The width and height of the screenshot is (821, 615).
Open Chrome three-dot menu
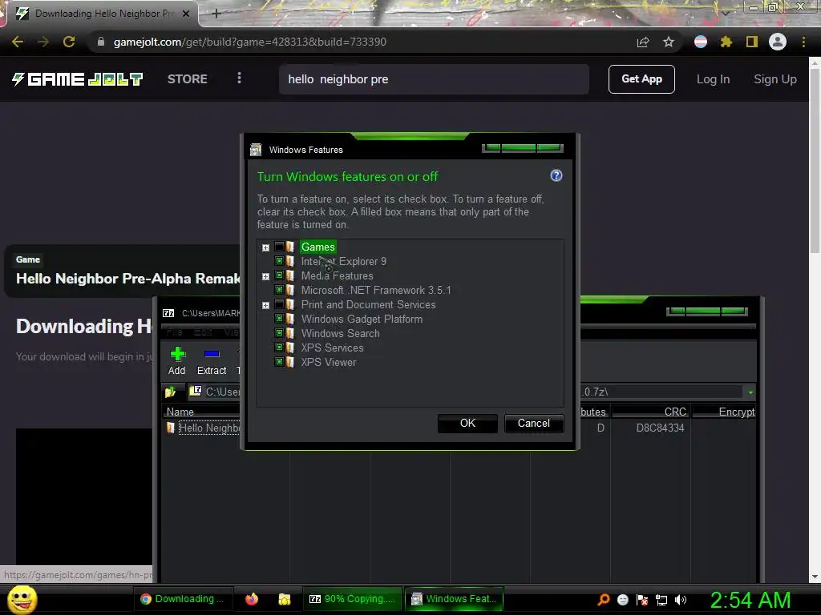tap(803, 42)
